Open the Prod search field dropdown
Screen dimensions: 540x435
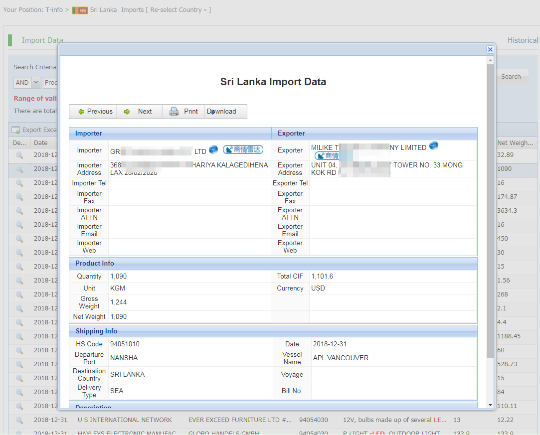click(x=50, y=83)
